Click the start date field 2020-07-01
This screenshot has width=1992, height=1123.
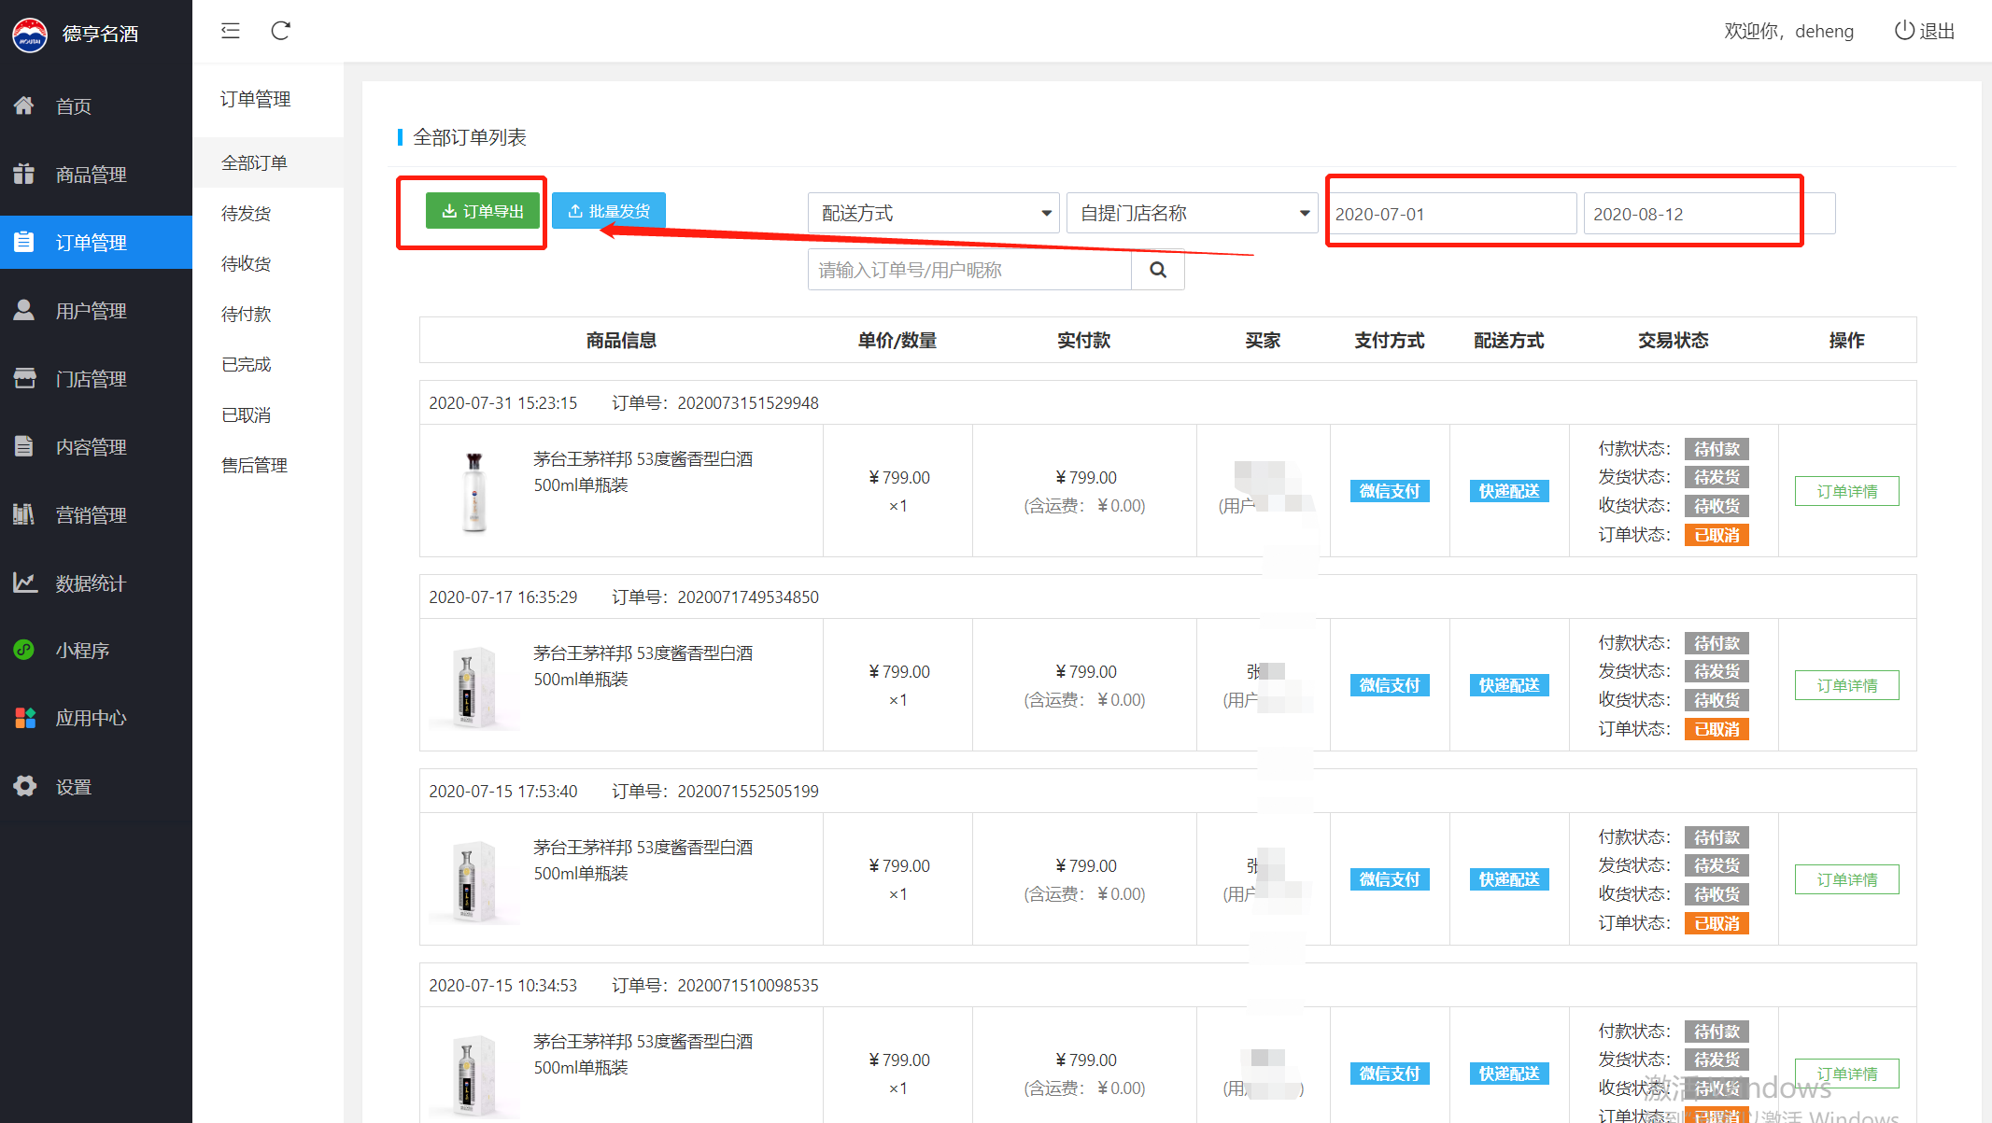pyautogui.click(x=1451, y=214)
